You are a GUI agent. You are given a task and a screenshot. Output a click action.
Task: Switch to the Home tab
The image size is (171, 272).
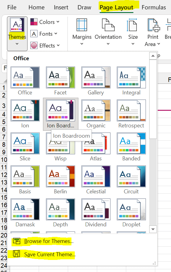click(x=36, y=8)
